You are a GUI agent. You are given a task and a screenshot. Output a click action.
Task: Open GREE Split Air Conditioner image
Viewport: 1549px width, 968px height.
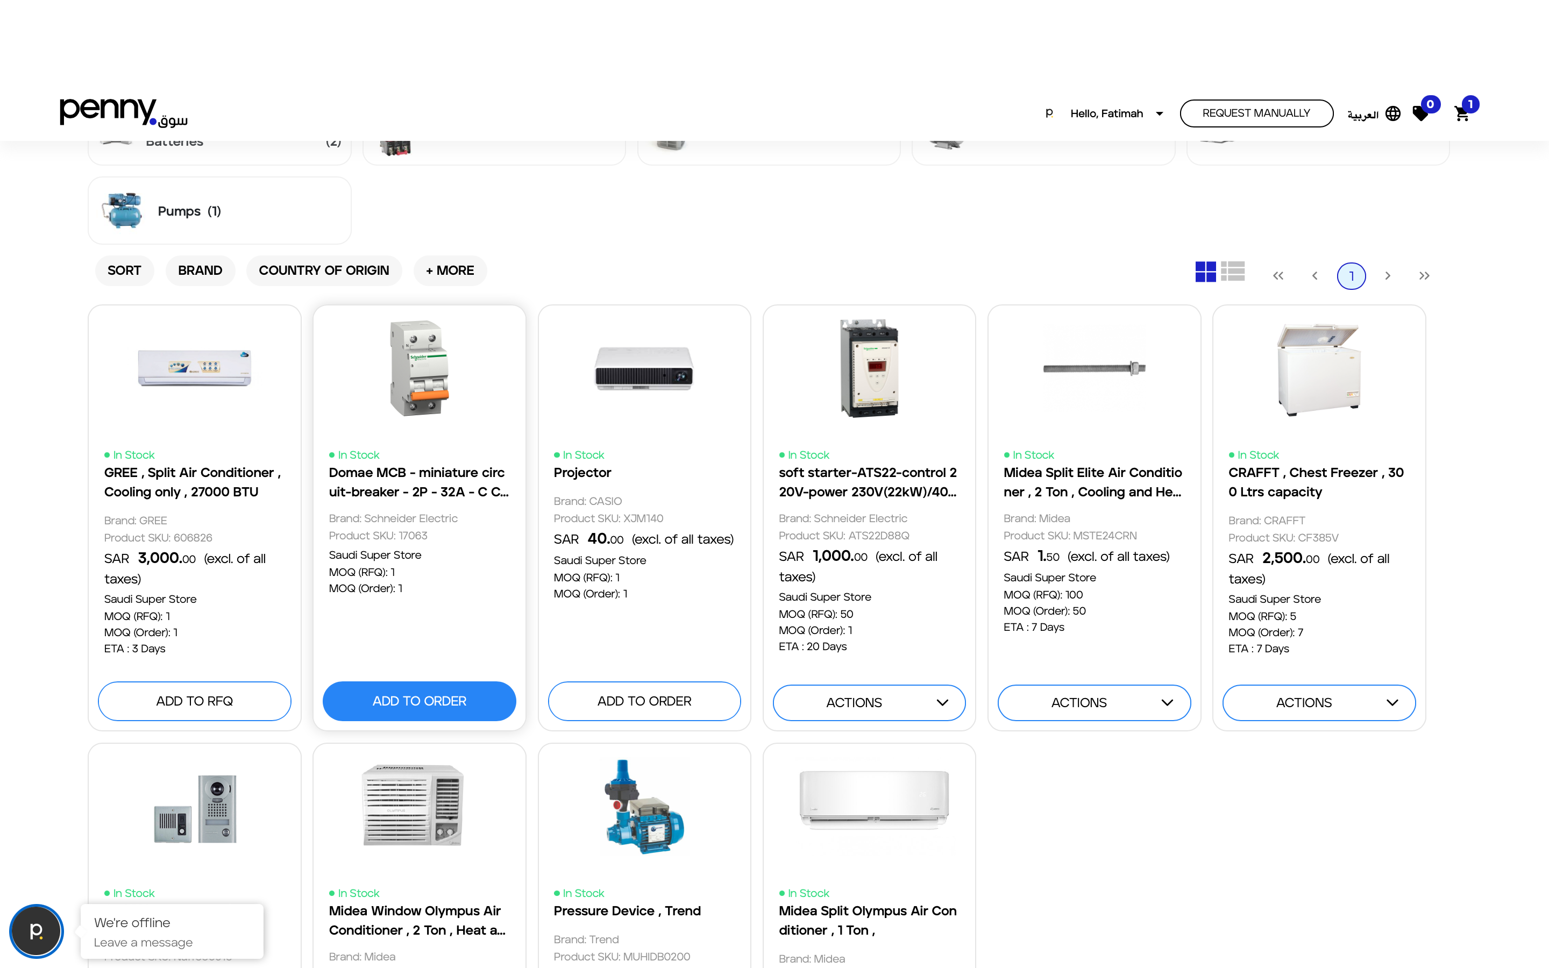195,368
